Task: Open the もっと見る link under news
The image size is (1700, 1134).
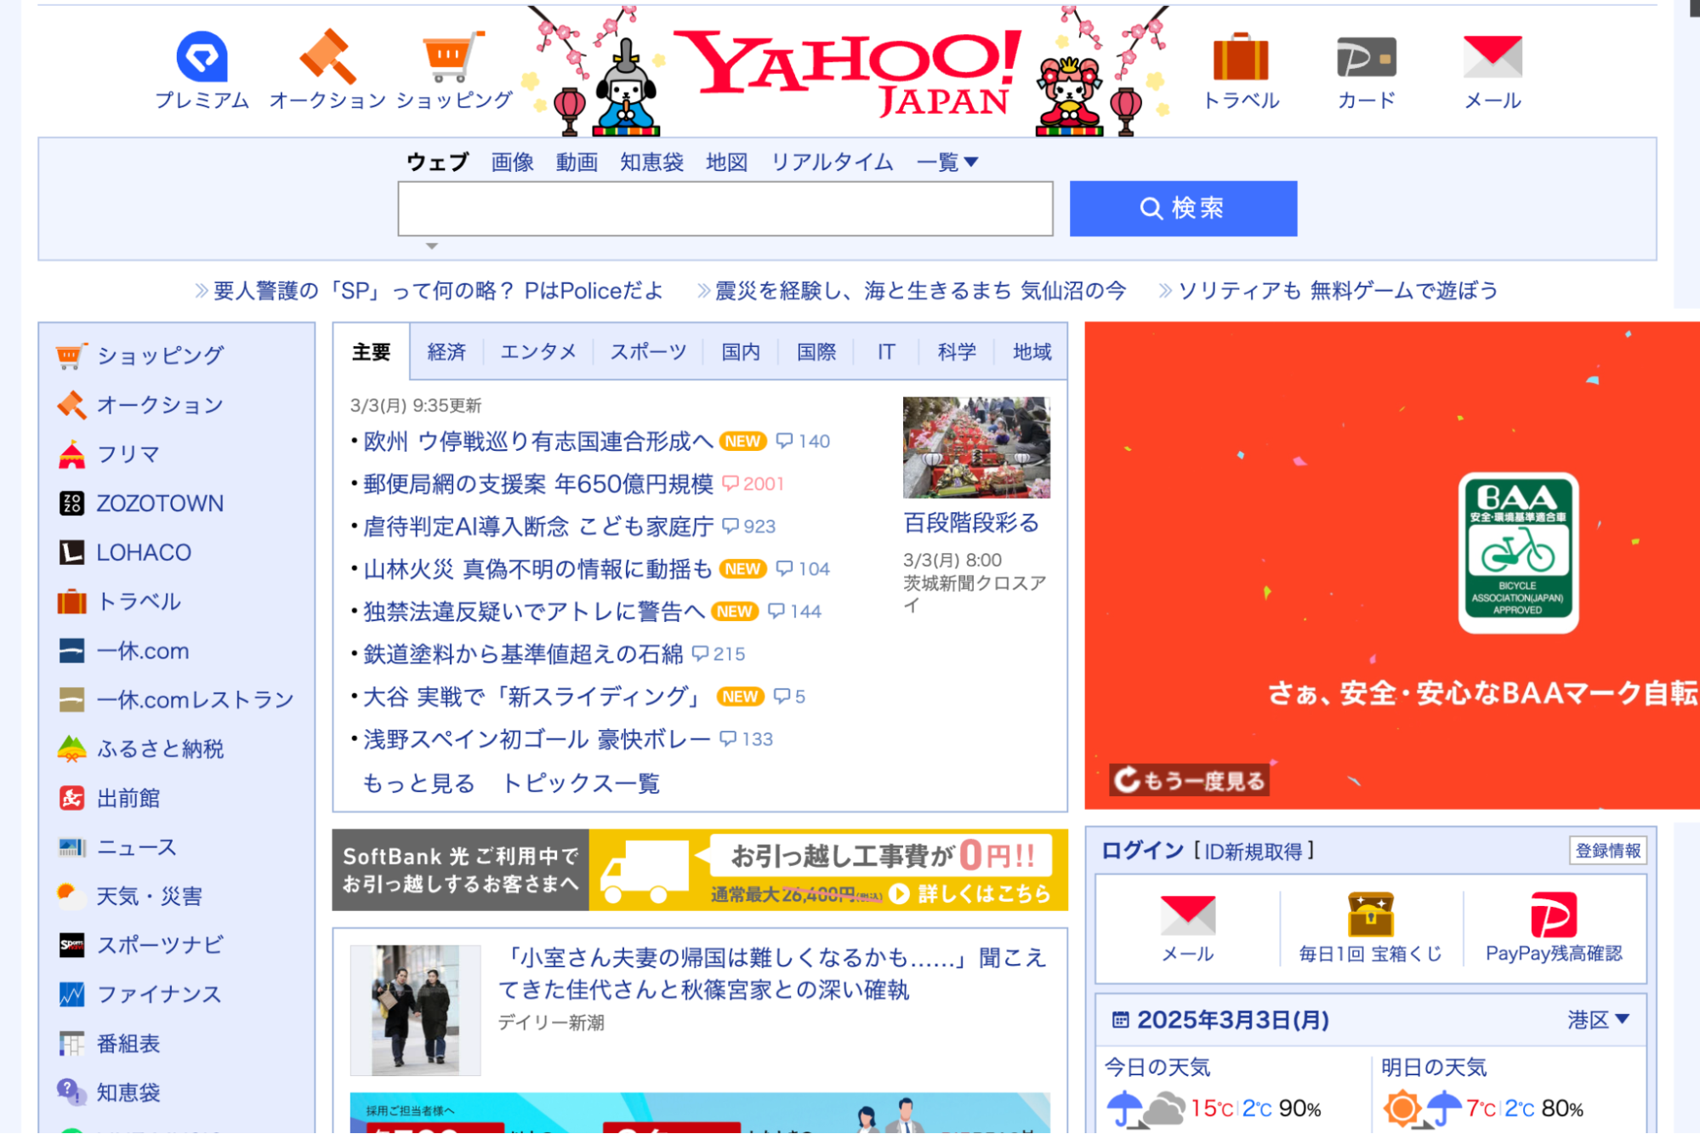Action: [x=418, y=784]
